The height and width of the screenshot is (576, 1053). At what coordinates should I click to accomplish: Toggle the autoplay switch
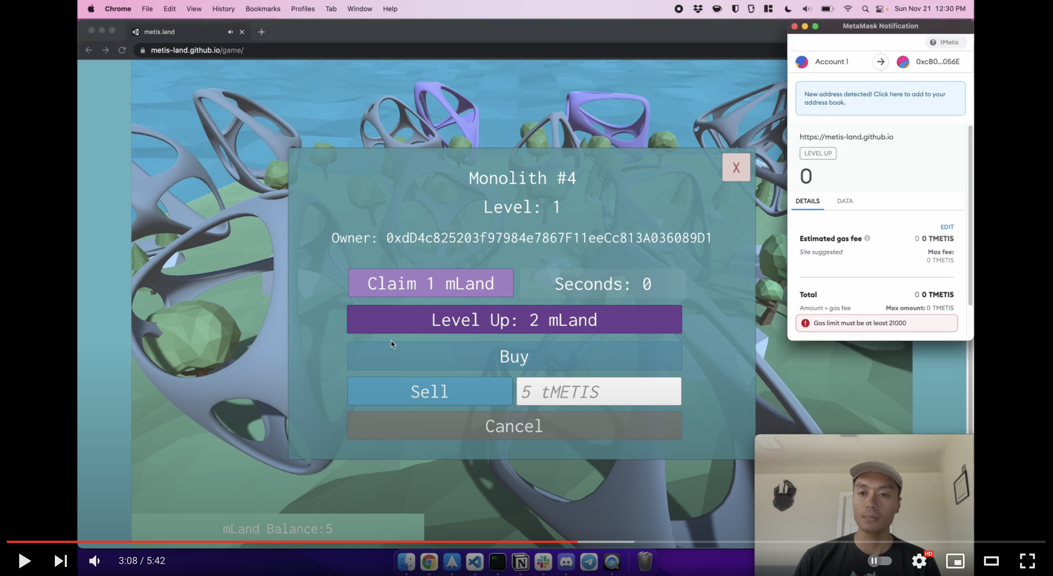(879, 561)
